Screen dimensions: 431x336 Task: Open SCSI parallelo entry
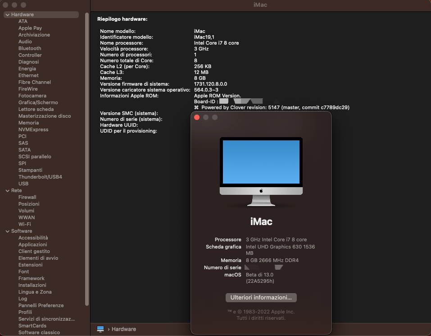click(x=35, y=156)
